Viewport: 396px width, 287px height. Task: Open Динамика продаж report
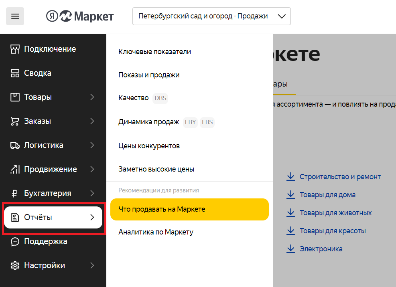148,122
